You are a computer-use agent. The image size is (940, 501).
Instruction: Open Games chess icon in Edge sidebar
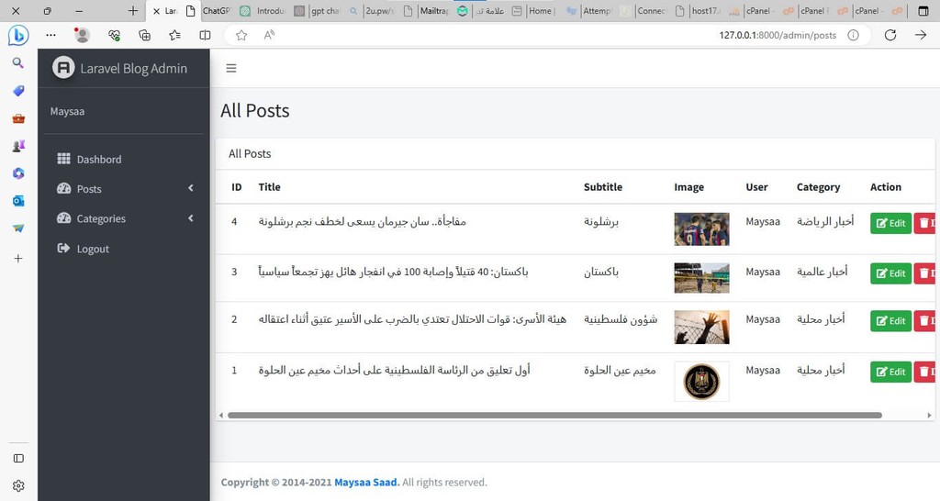(x=18, y=146)
